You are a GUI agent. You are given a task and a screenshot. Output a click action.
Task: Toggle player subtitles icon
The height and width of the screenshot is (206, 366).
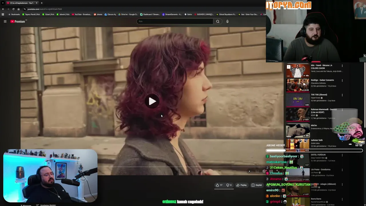(257, 171)
